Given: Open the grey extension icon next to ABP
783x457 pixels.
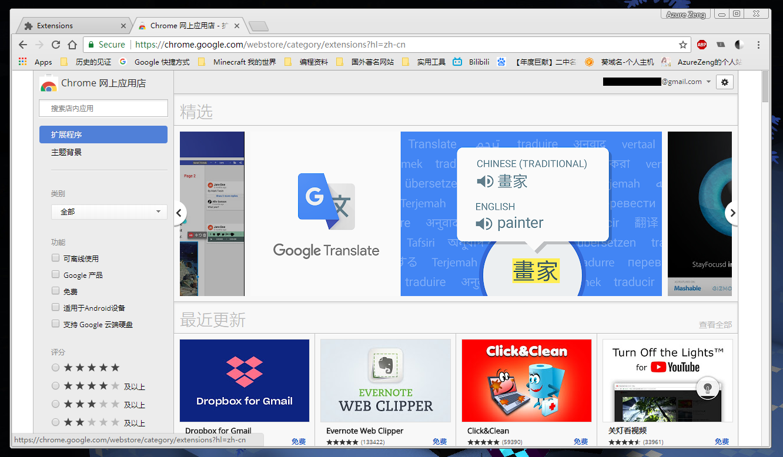Looking at the screenshot, I should [x=721, y=45].
